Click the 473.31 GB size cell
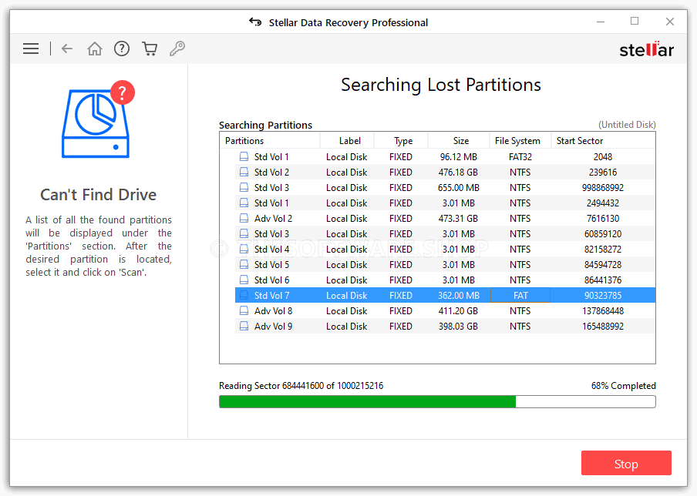The image size is (697, 496). click(x=458, y=219)
